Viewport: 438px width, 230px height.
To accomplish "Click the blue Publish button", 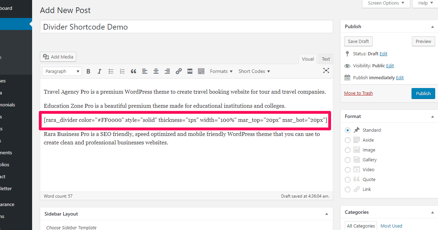I will point(423,93).
